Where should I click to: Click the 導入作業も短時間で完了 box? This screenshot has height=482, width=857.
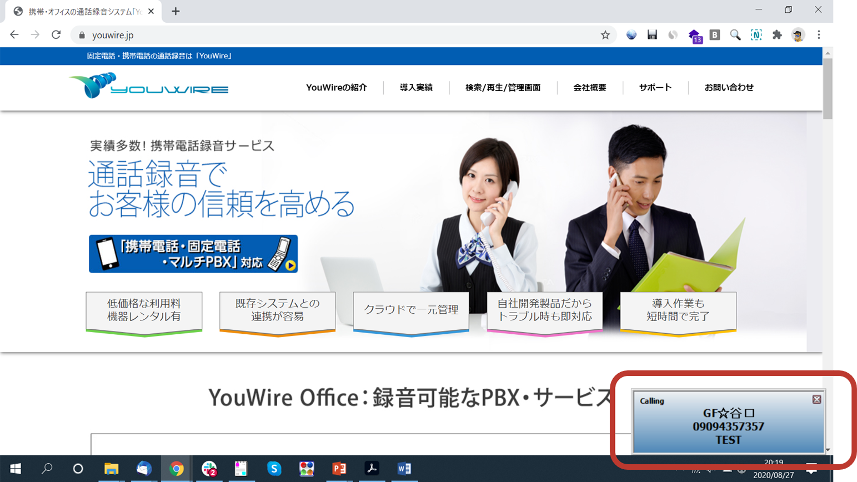click(x=678, y=313)
